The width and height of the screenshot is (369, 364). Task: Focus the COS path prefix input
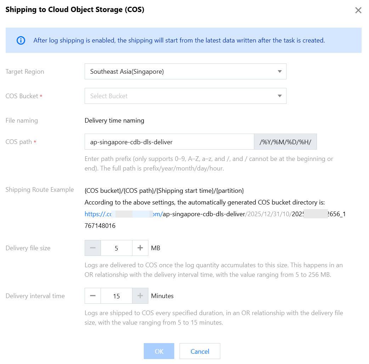(169, 142)
